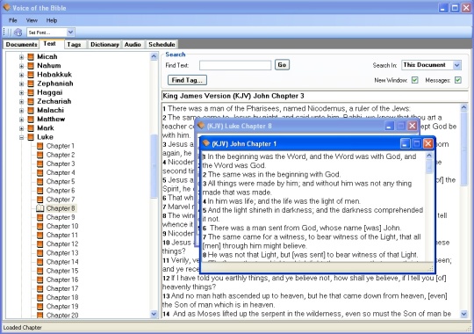
Task: Select the Mark book label
Action: tap(46, 128)
